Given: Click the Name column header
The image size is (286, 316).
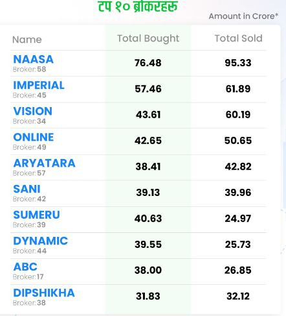Looking at the screenshot, I should (x=27, y=40).
